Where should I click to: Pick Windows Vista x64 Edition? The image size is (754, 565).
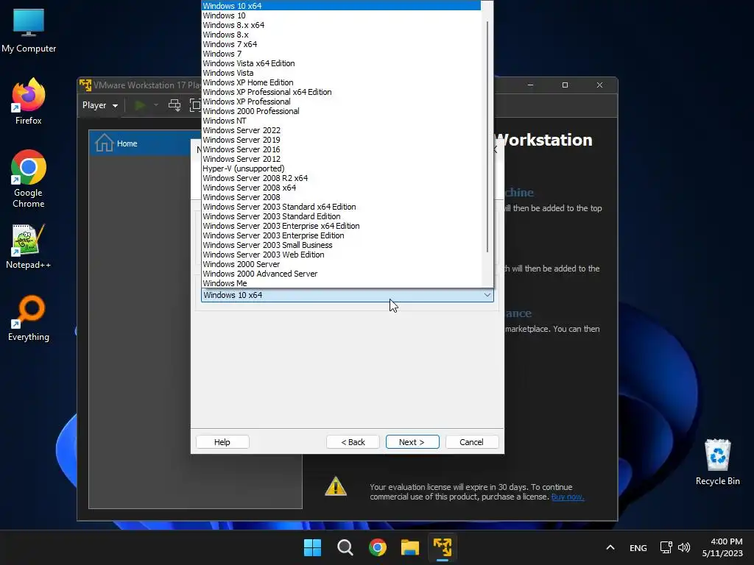tap(341, 63)
